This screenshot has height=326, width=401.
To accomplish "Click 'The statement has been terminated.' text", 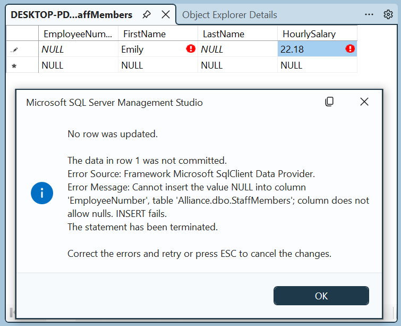I will click(142, 227).
